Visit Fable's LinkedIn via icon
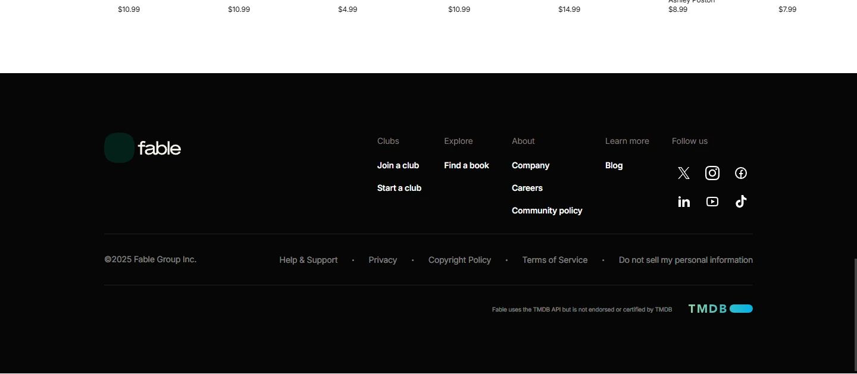This screenshot has height=374, width=857. tap(684, 202)
